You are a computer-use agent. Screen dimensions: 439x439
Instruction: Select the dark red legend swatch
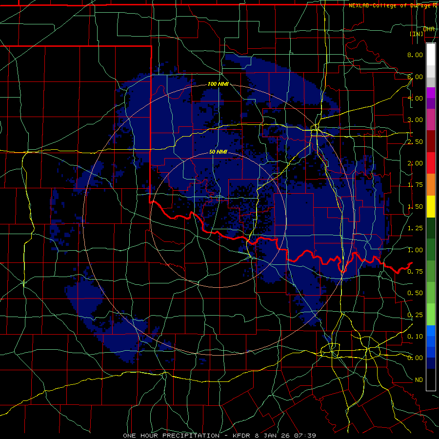click(431, 141)
